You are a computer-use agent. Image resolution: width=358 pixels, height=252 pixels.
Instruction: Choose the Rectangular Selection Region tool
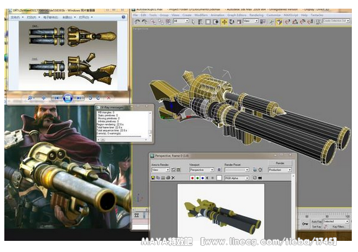pyautogui.click(x=208, y=22)
